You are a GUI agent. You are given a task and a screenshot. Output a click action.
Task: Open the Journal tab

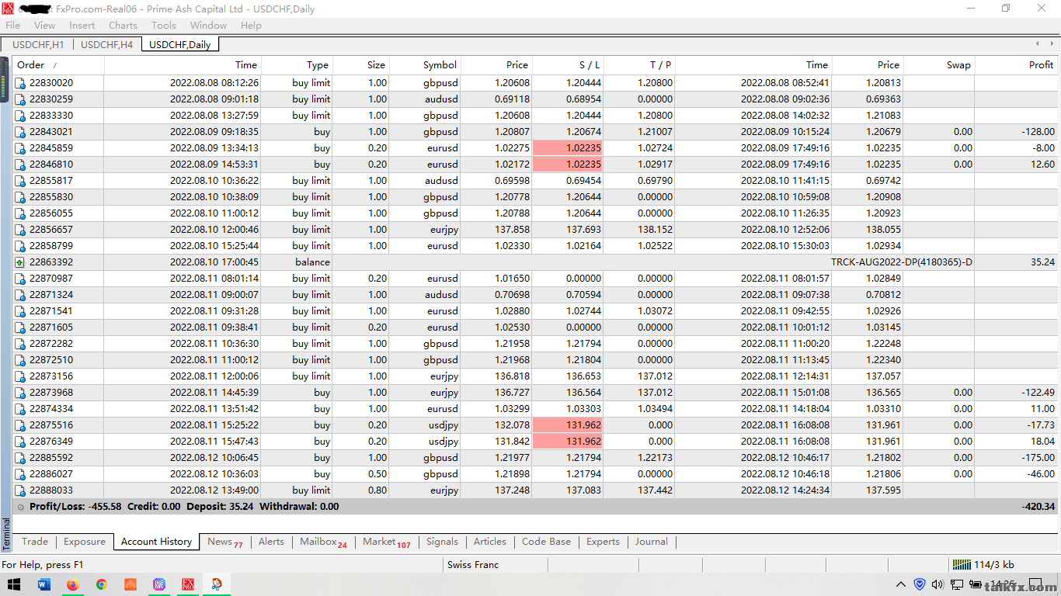[x=652, y=542]
